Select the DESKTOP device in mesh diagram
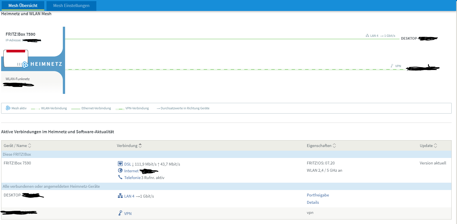Image resolution: width=457 pixels, height=224 pixels. tap(419, 39)
